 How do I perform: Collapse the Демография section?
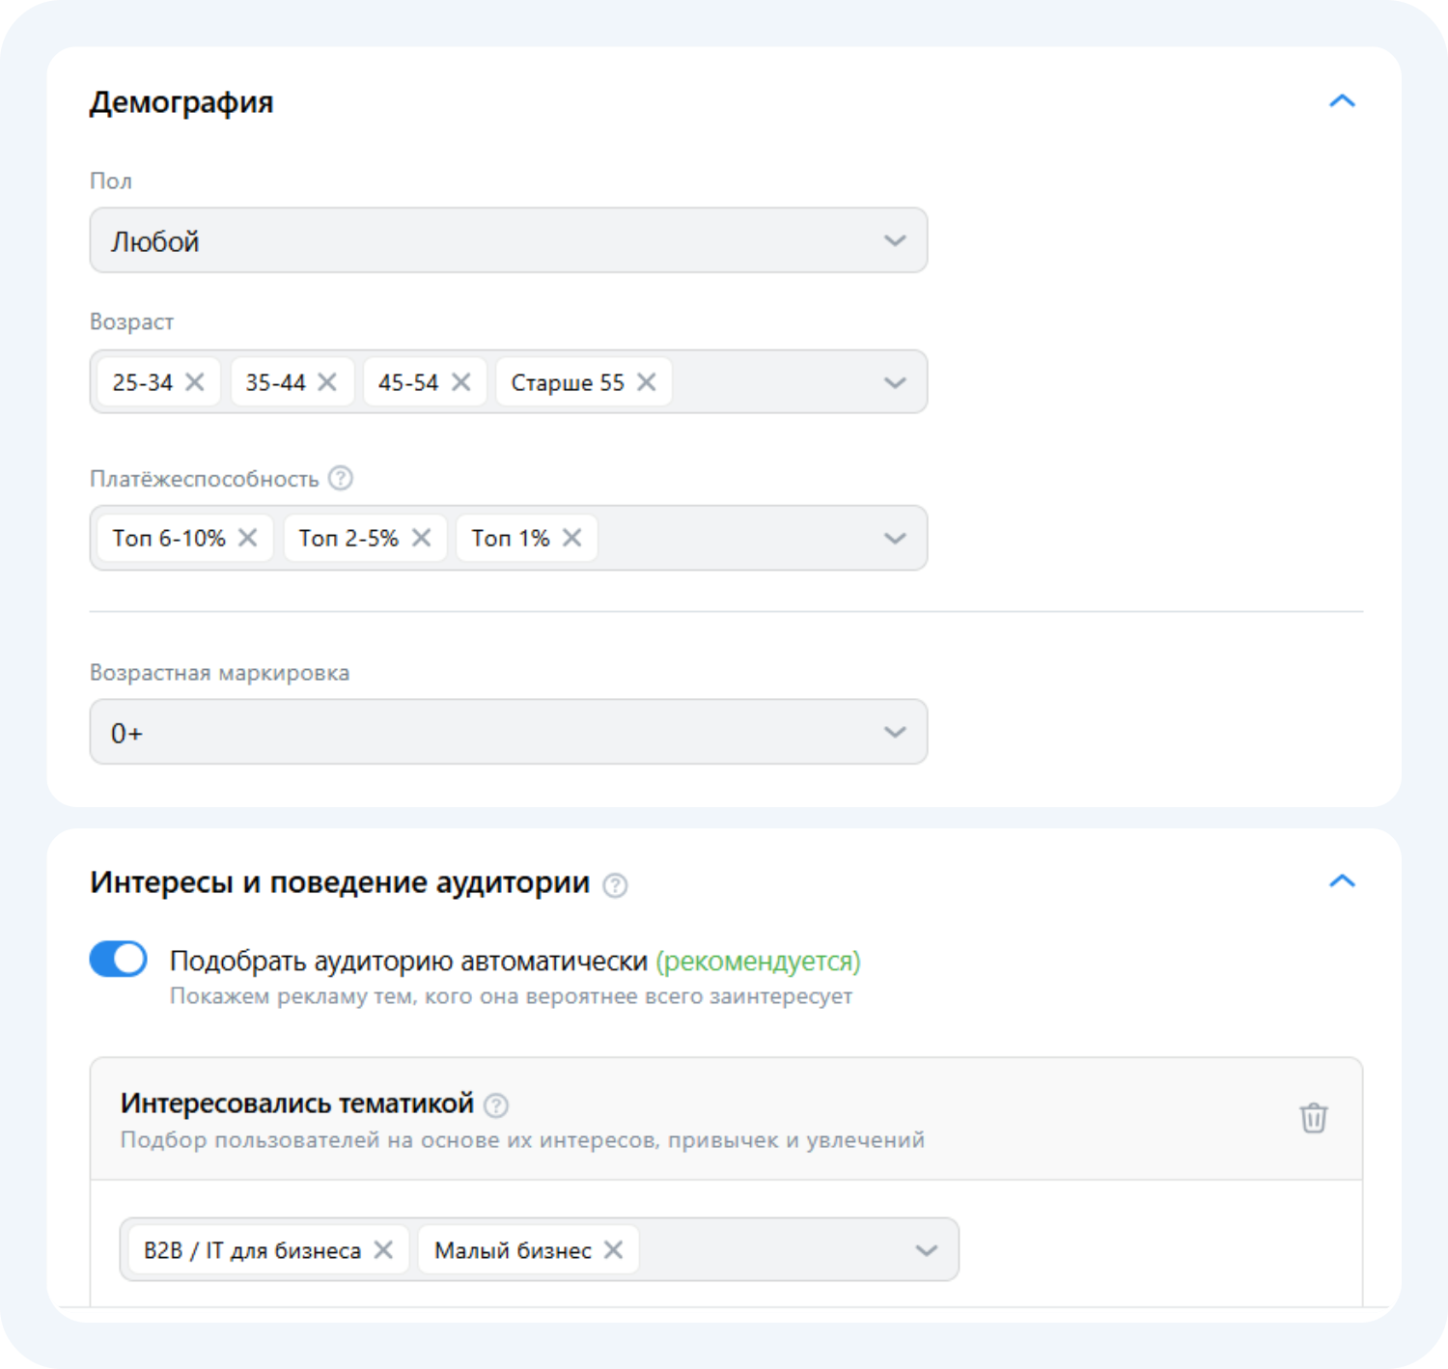(1342, 100)
